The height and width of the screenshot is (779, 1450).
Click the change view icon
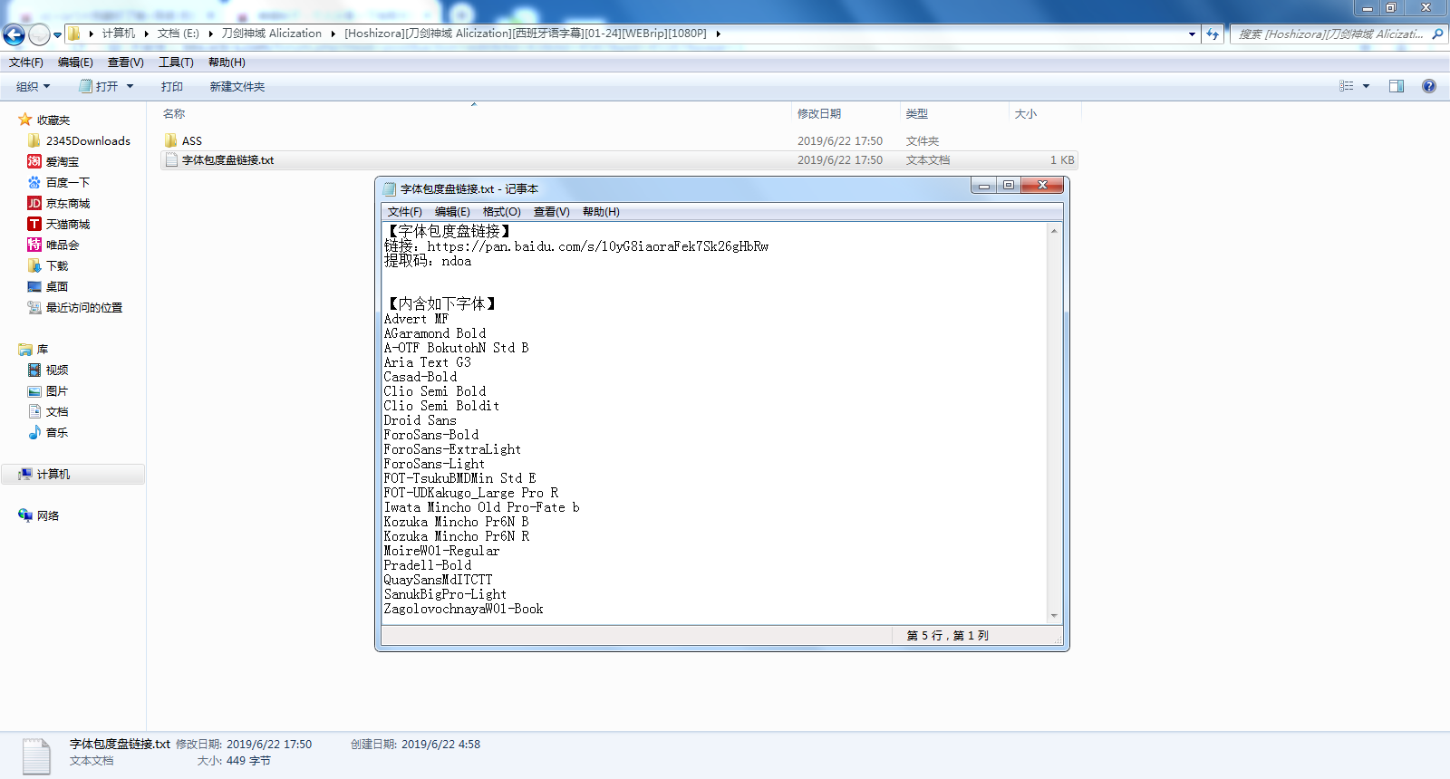(x=1347, y=86)
